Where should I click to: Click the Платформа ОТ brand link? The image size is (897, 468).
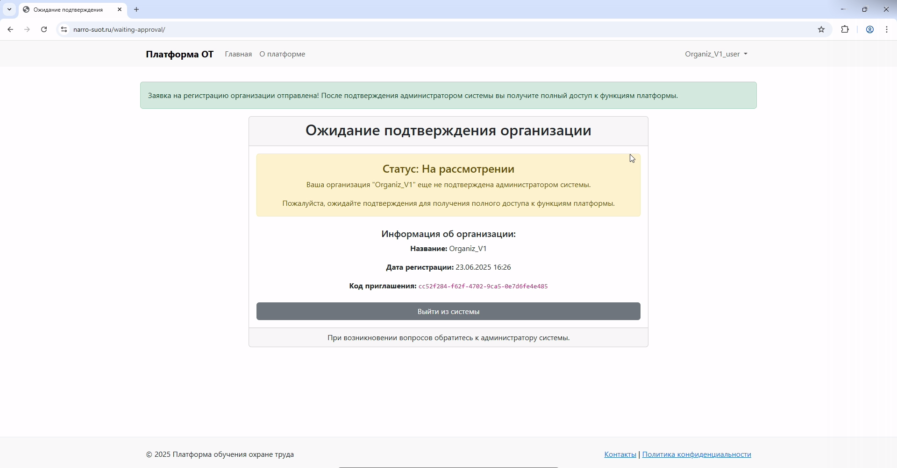click(179, 54)
